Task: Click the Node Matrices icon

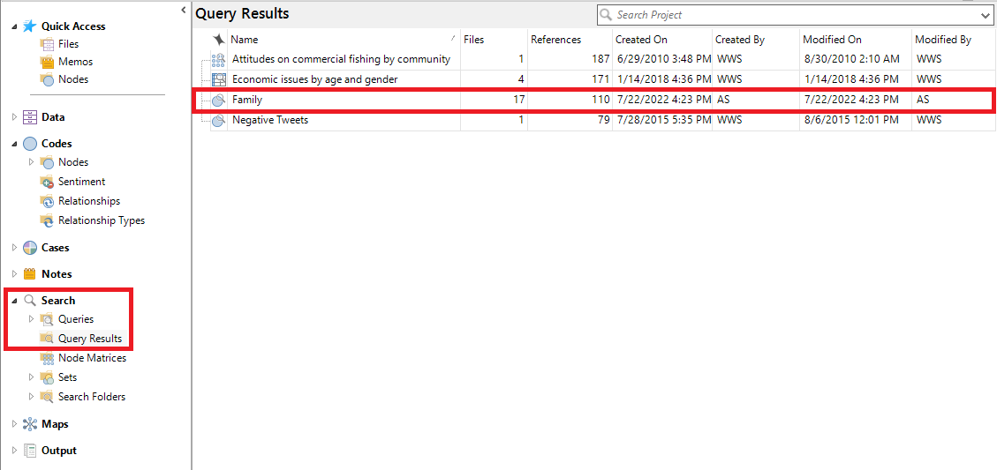Action: (x=47, y=358)
